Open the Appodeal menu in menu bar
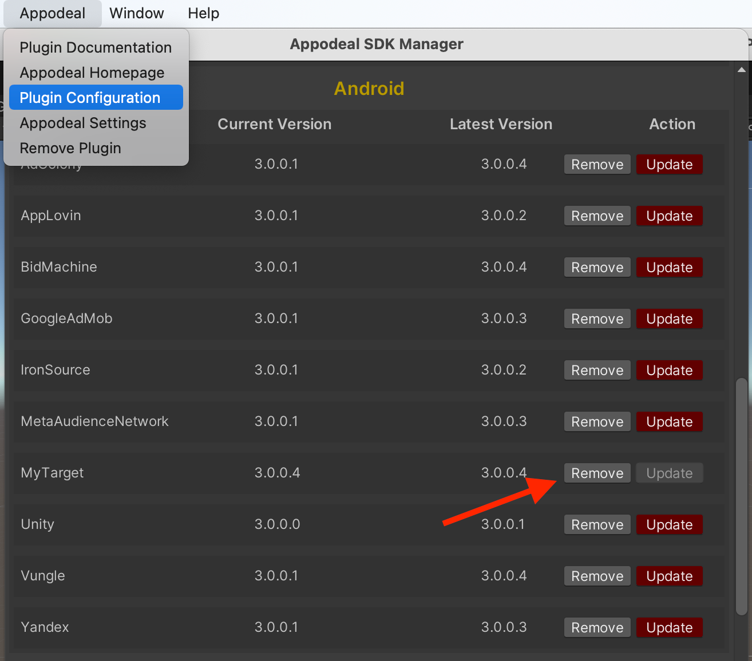The width and height of the screenshot is (752, 661). (52, 13)
